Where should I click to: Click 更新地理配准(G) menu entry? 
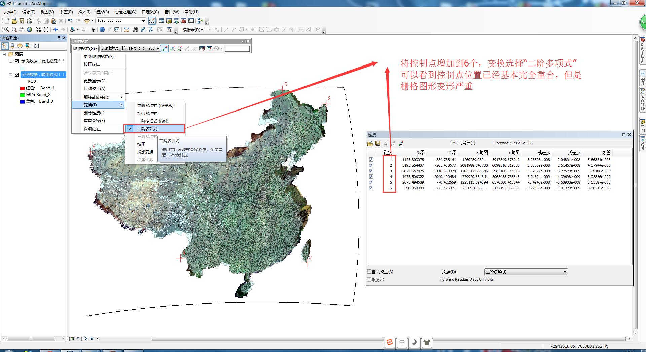tap(99, 56)
